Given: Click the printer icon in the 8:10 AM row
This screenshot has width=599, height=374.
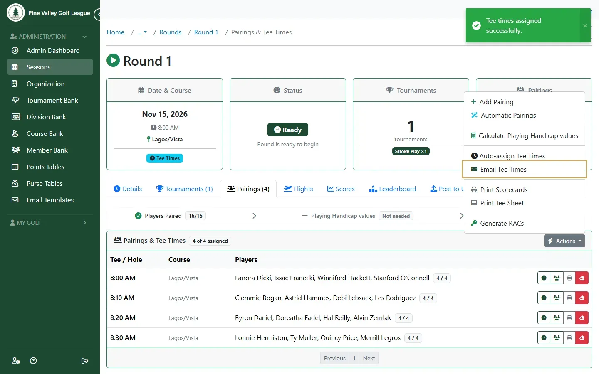Looking at the screenshot, I should pos(569,298).
